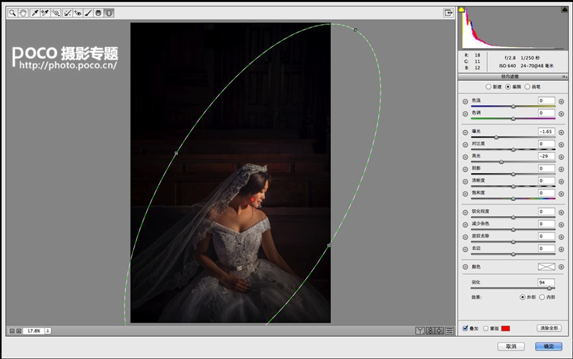This screenshot has height=359, width=573.
Task: Enable the 蒙版 mask checkbox
Action: 486,328
